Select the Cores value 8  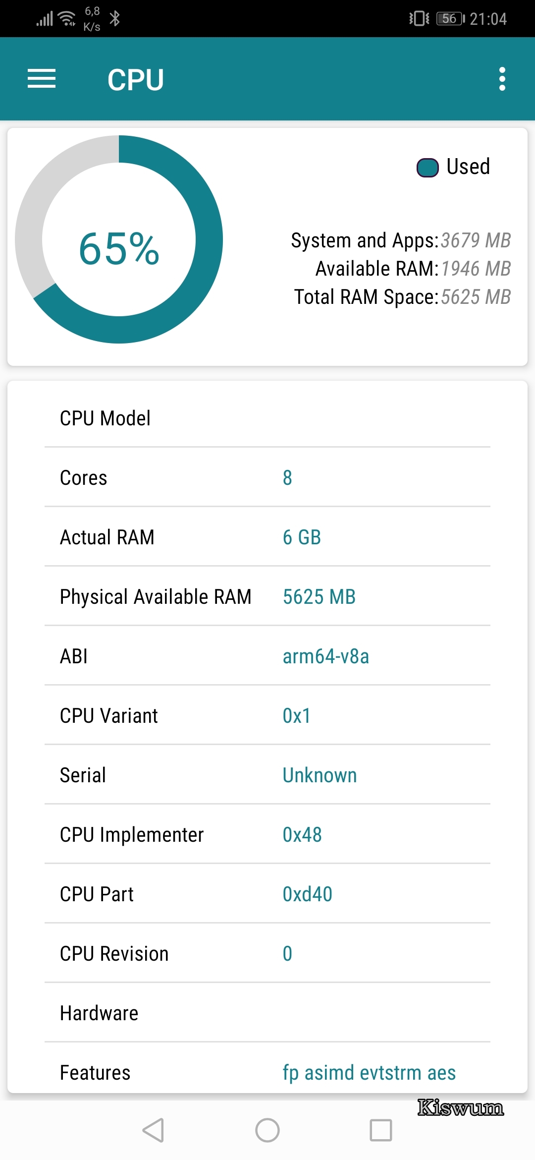[x=287, y=478]
